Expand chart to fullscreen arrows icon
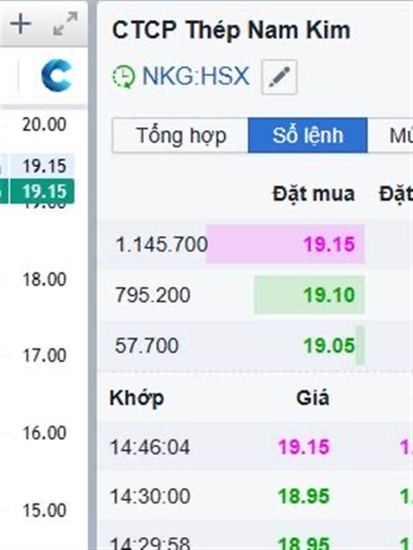Image resolution: width=413 pixels, height=550 pixels. 65,24
